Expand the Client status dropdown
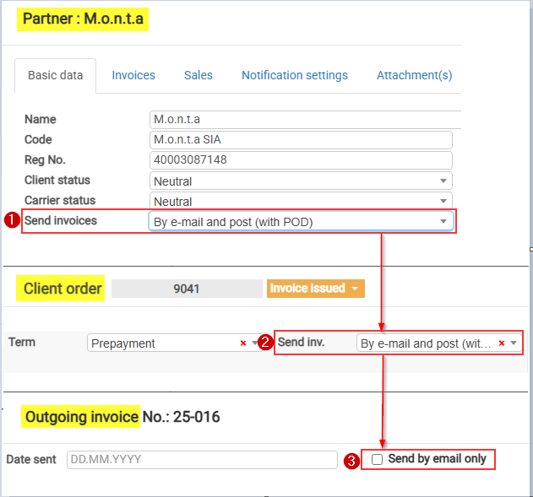The width and height of the screenshot is (533, 497). pos(301,181)
